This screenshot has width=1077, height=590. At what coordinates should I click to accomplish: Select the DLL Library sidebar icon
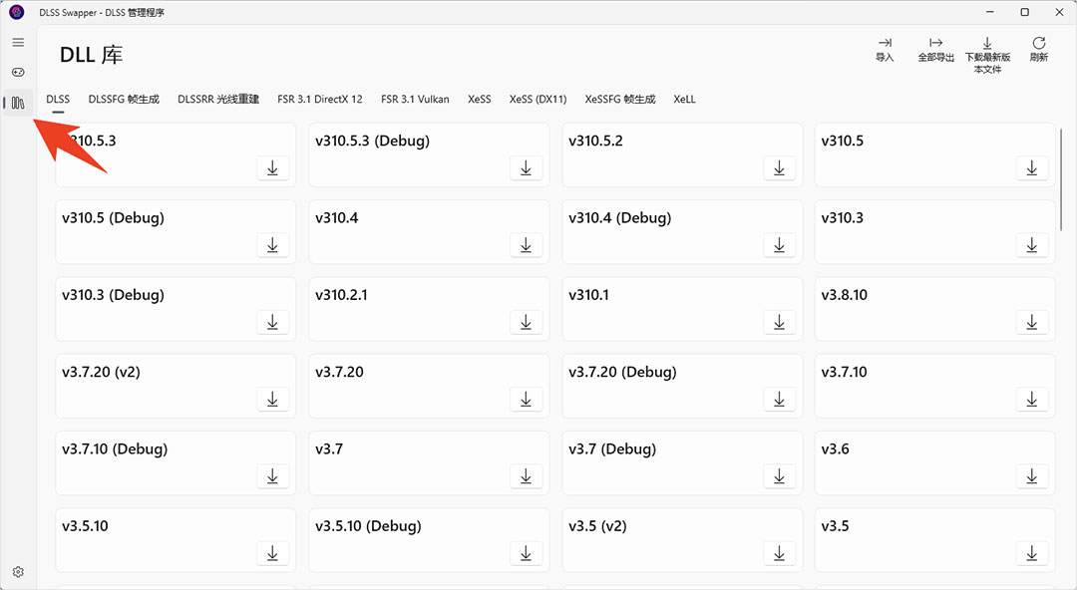pos(18,103)
